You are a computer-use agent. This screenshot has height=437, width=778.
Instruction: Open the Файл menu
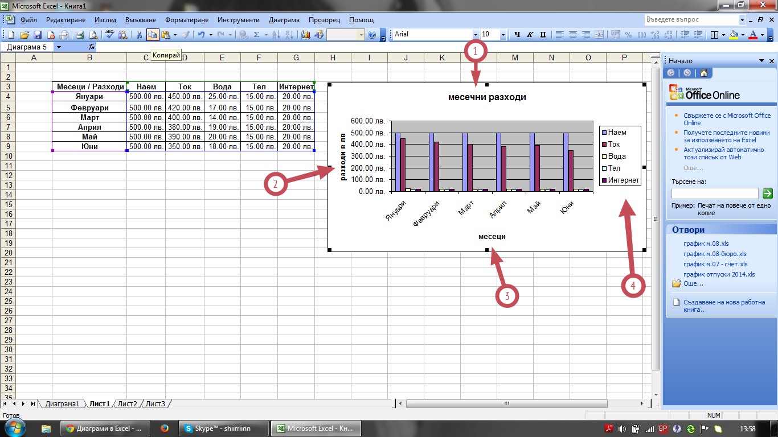tap(28, 20)
